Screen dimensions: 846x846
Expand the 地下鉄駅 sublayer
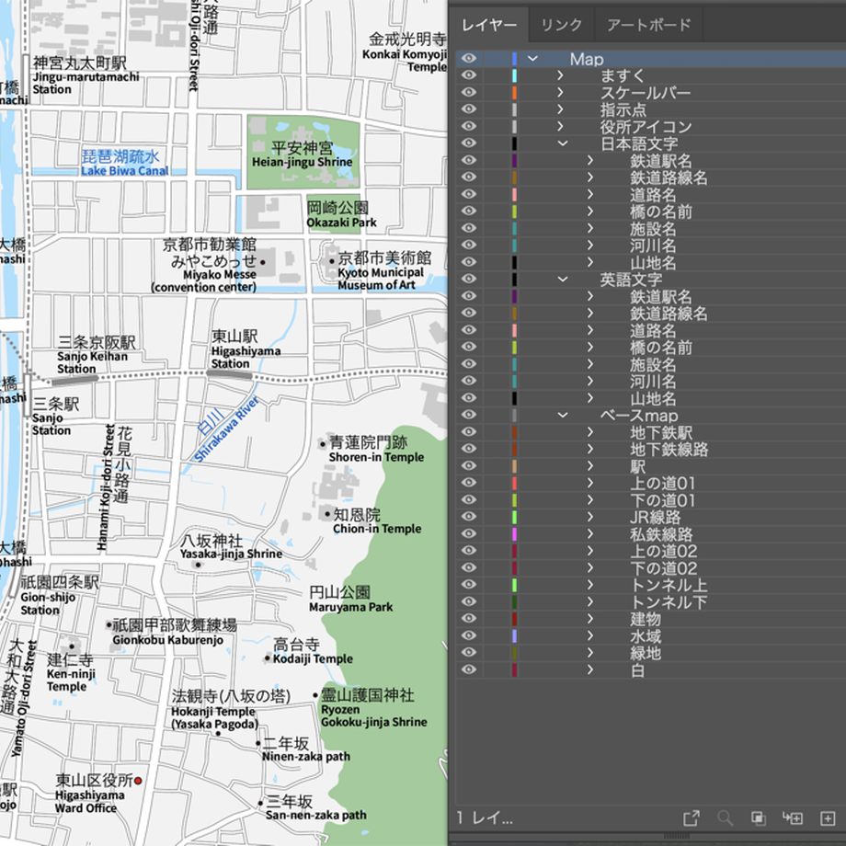click(x=590, y=431)
